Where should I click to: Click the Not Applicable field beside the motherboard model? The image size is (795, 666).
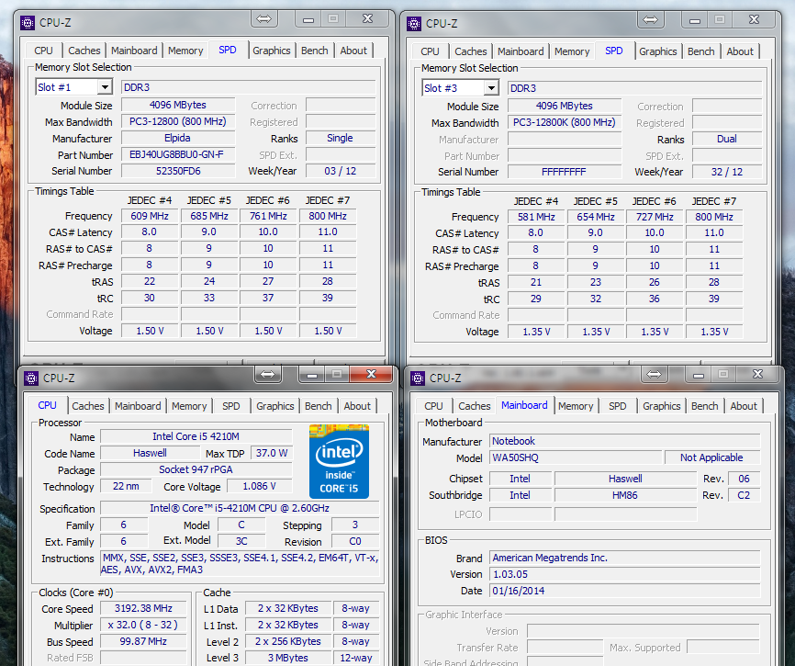pos(711,457)
